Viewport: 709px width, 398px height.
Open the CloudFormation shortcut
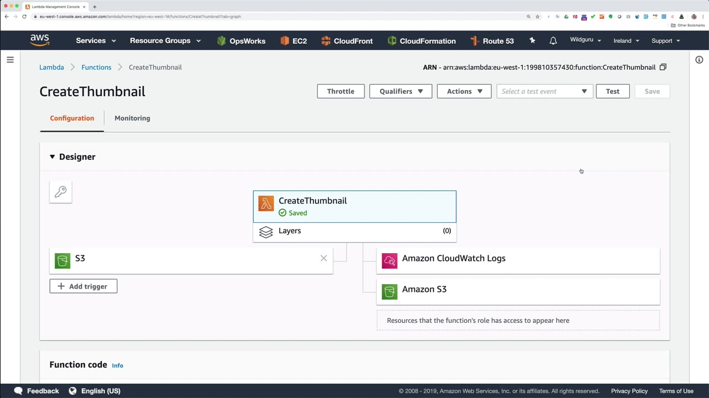pos(422,41)
